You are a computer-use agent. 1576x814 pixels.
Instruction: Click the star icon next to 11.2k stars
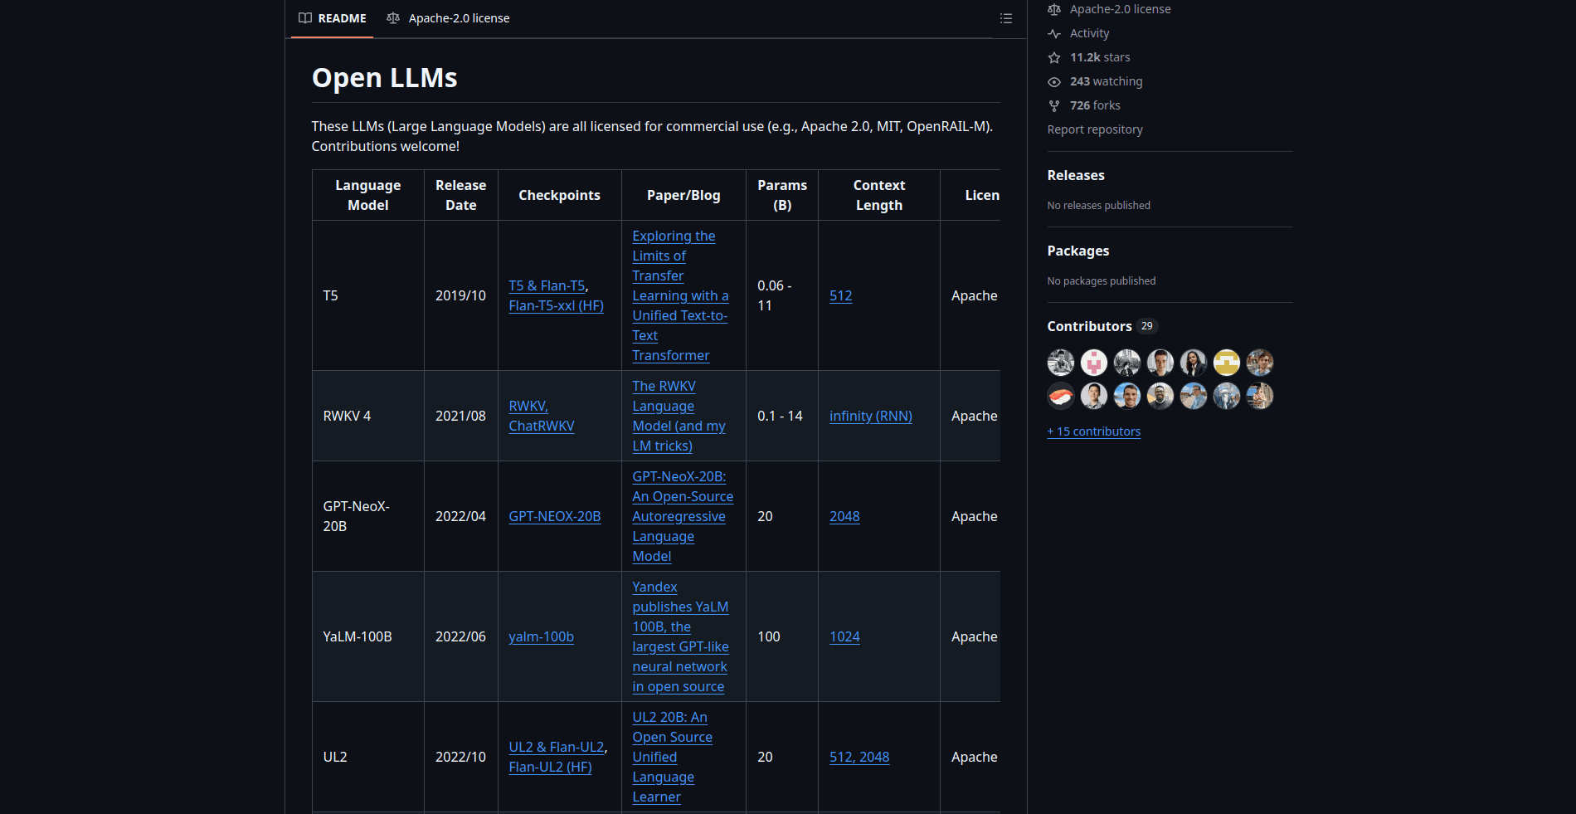pyautogui.click(x=1054, y=57)
